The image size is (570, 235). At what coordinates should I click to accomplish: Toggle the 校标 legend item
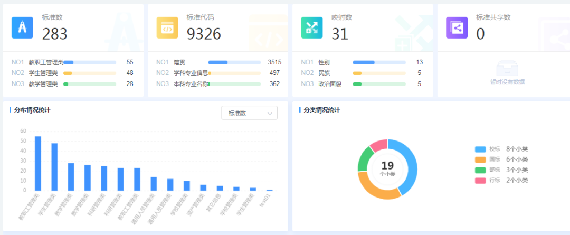[494, 149]
